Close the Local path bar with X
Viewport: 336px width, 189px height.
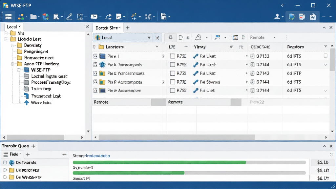[157, 38]
